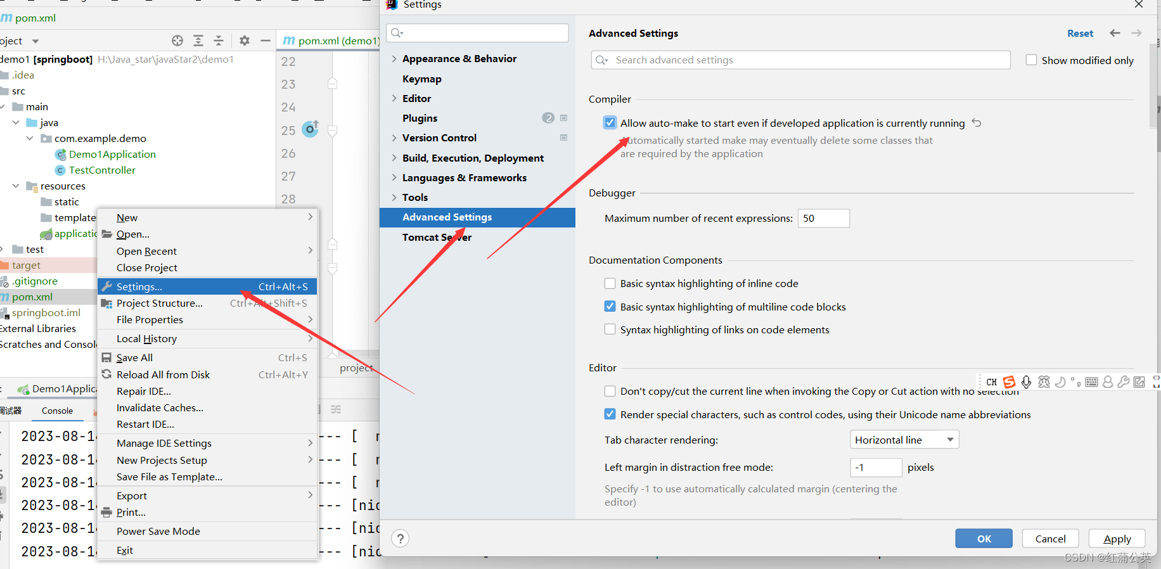The width and height of the screenshot is (1161, 569).
Task: Click left margin distraction free field
Action: pyautogui.click(x=876, y=468)
